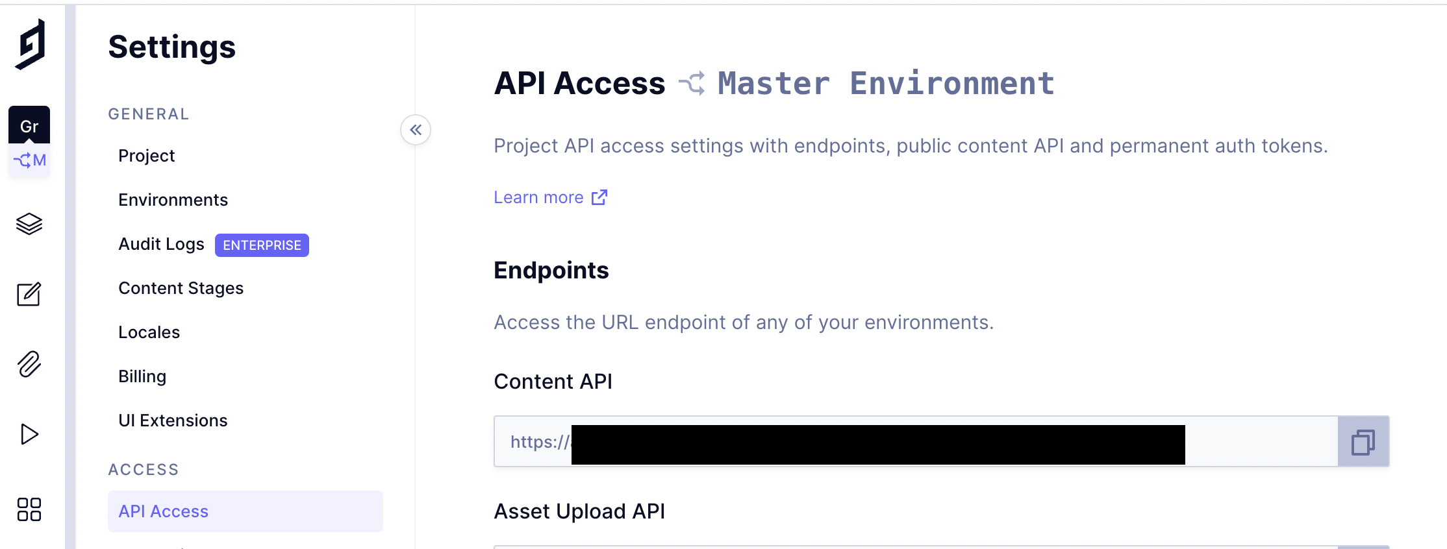Click the ACCESS section label
The height and width of the screenshot is (549, 1447).
[x=144, y=470]
